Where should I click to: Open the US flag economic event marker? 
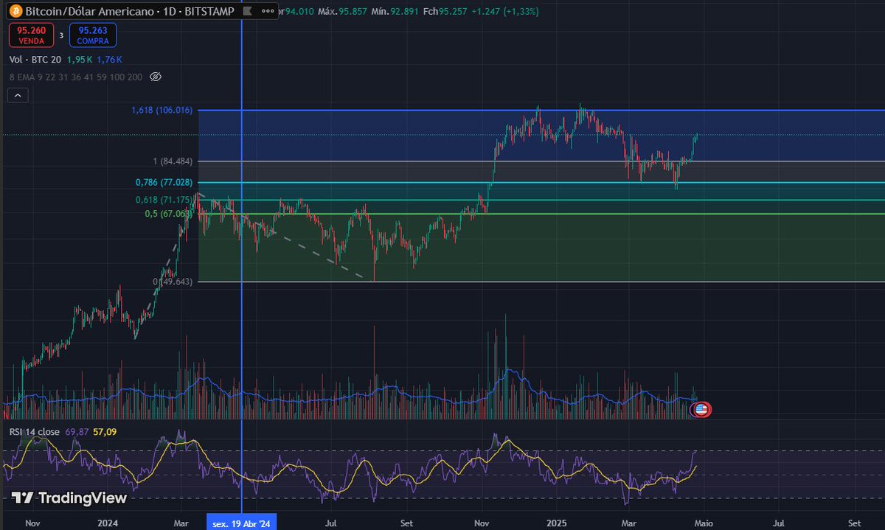(x=701, y=410)
